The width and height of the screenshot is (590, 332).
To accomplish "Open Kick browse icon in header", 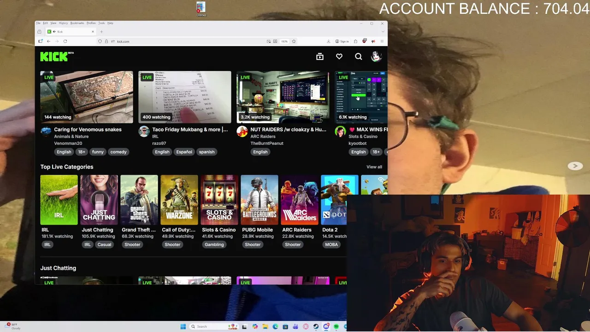I will [x=320, y=57].
